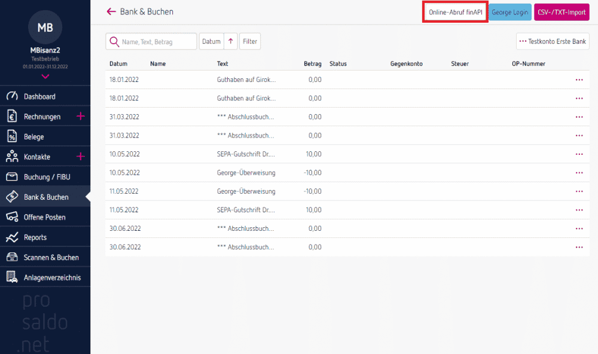Expand the company profile chevron under Testbetrieb

point(45,77)
